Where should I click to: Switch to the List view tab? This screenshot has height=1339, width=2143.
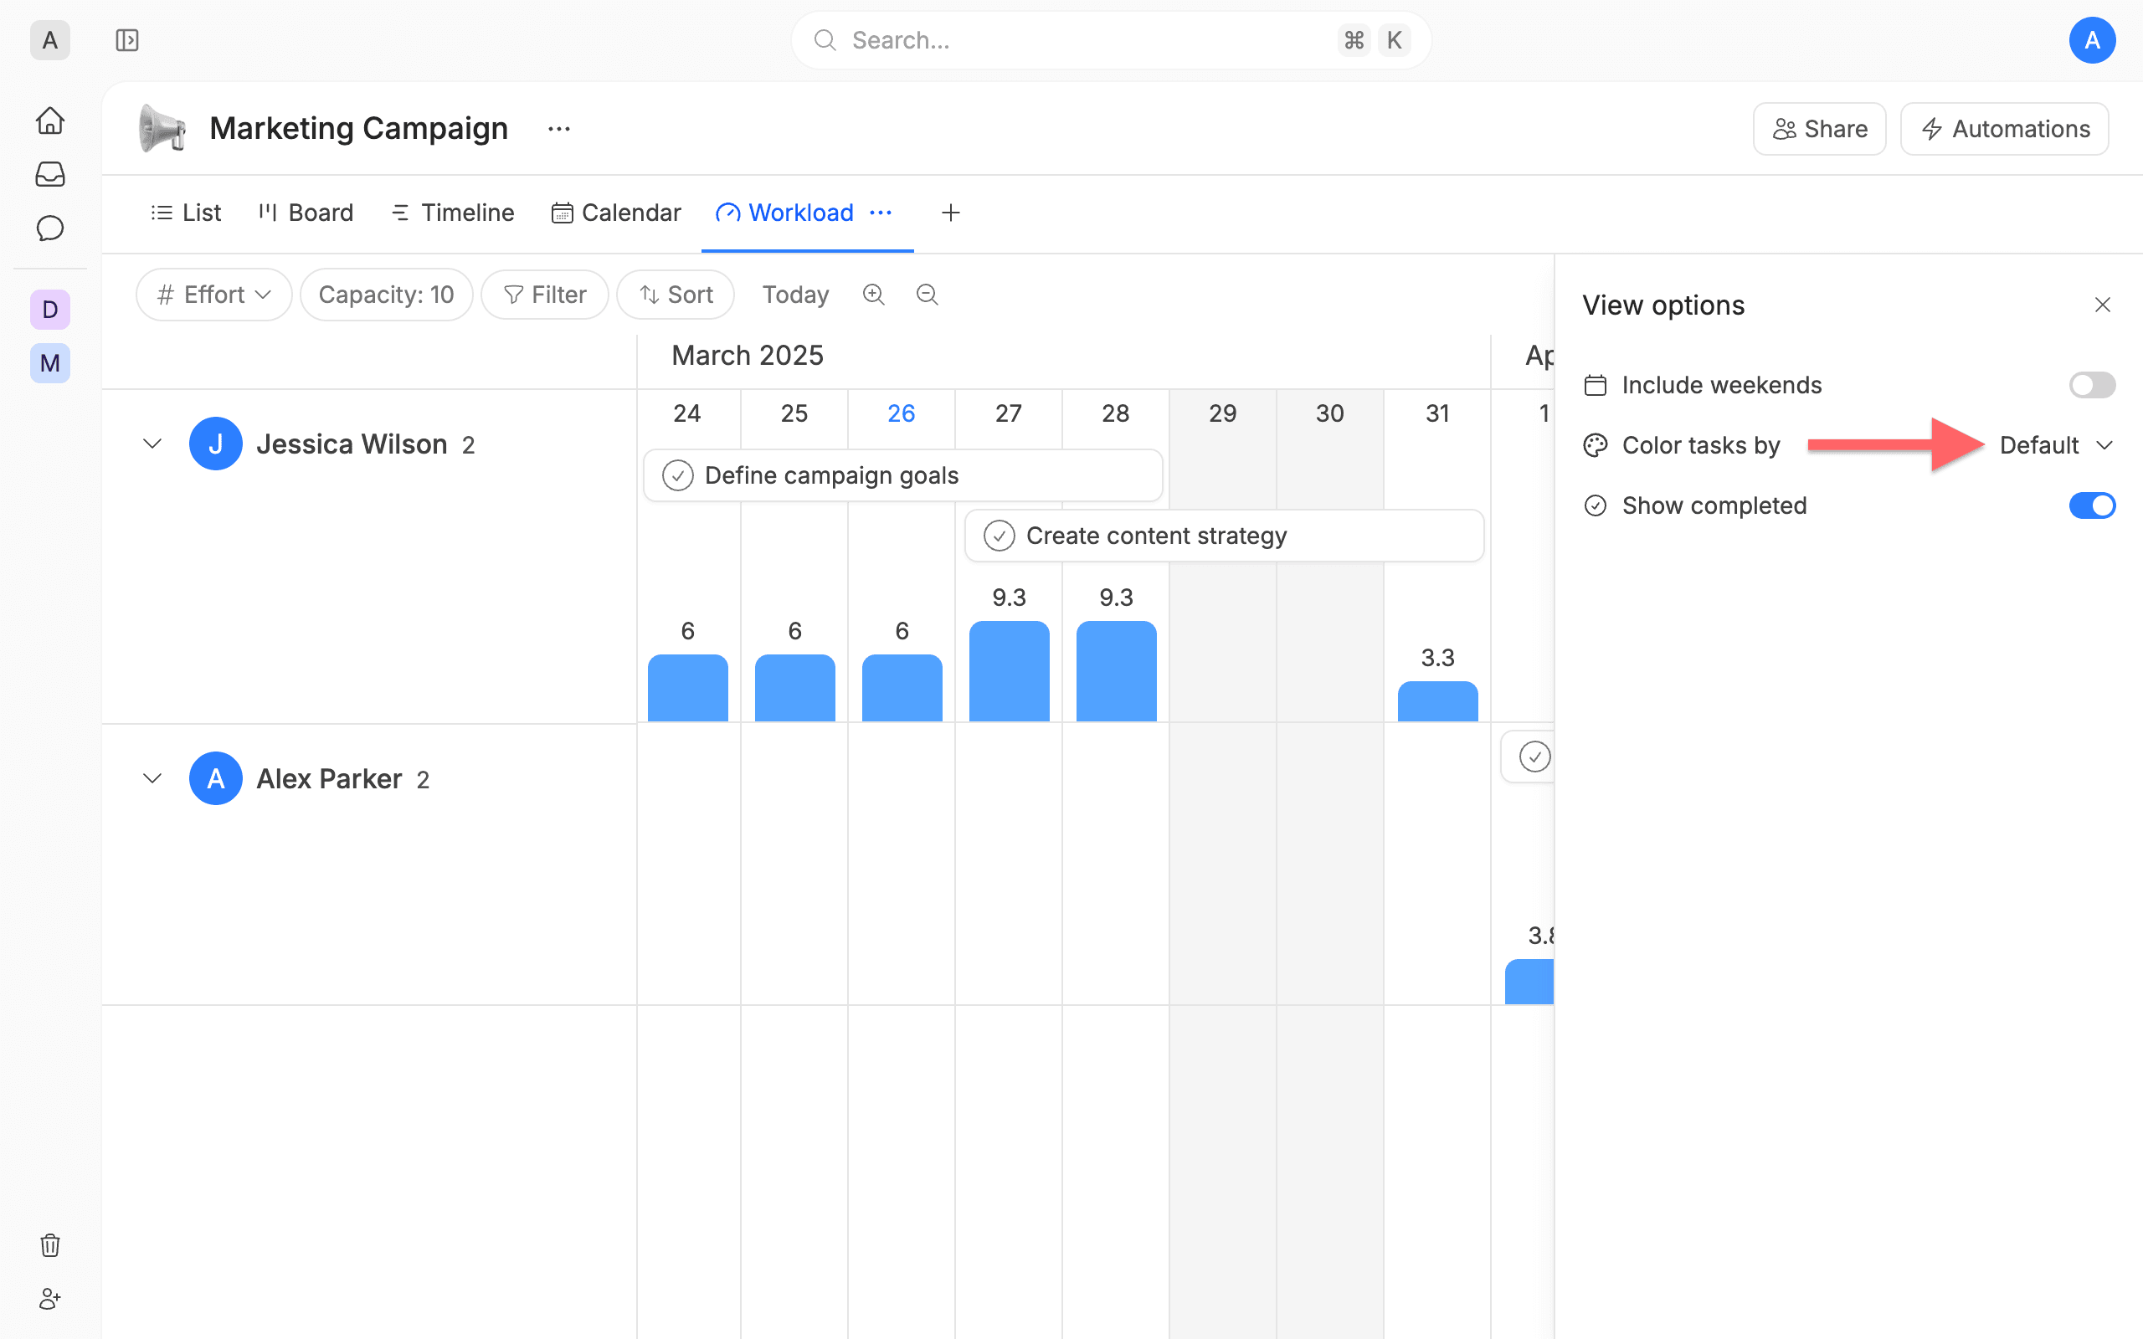pos(186,213)
